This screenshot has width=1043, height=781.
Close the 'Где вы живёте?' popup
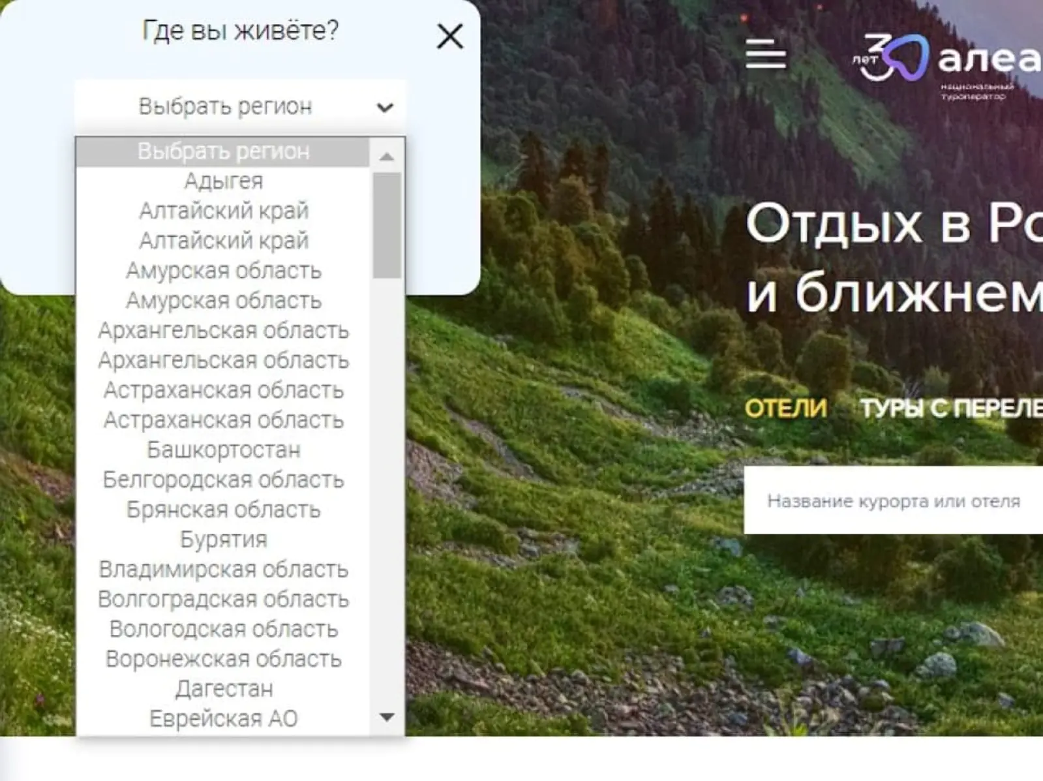tap(450, 36)
